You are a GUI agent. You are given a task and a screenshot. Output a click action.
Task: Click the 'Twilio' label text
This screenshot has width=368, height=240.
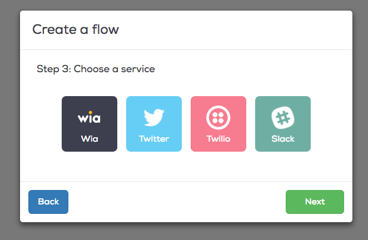(218, 139)
